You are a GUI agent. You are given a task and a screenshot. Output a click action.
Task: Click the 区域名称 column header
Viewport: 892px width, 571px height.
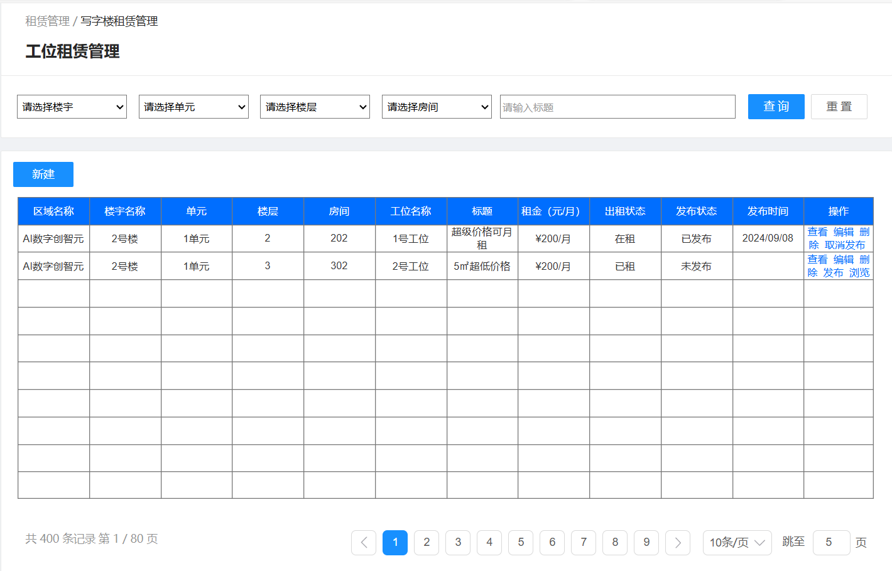pos(53,211)
